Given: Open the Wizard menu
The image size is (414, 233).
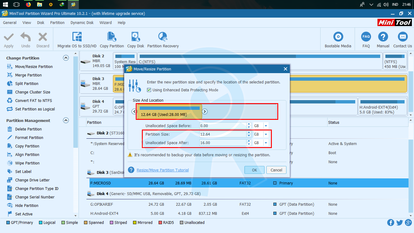Looking at the screenshot, I should 106,22.
